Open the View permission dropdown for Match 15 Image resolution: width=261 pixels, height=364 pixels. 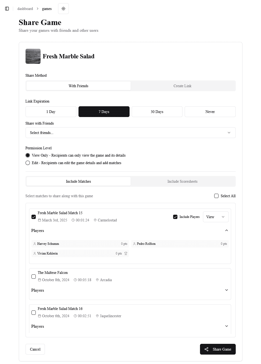(216, 217)
